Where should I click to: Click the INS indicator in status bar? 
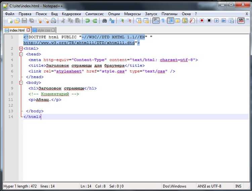tap(238, 186)
